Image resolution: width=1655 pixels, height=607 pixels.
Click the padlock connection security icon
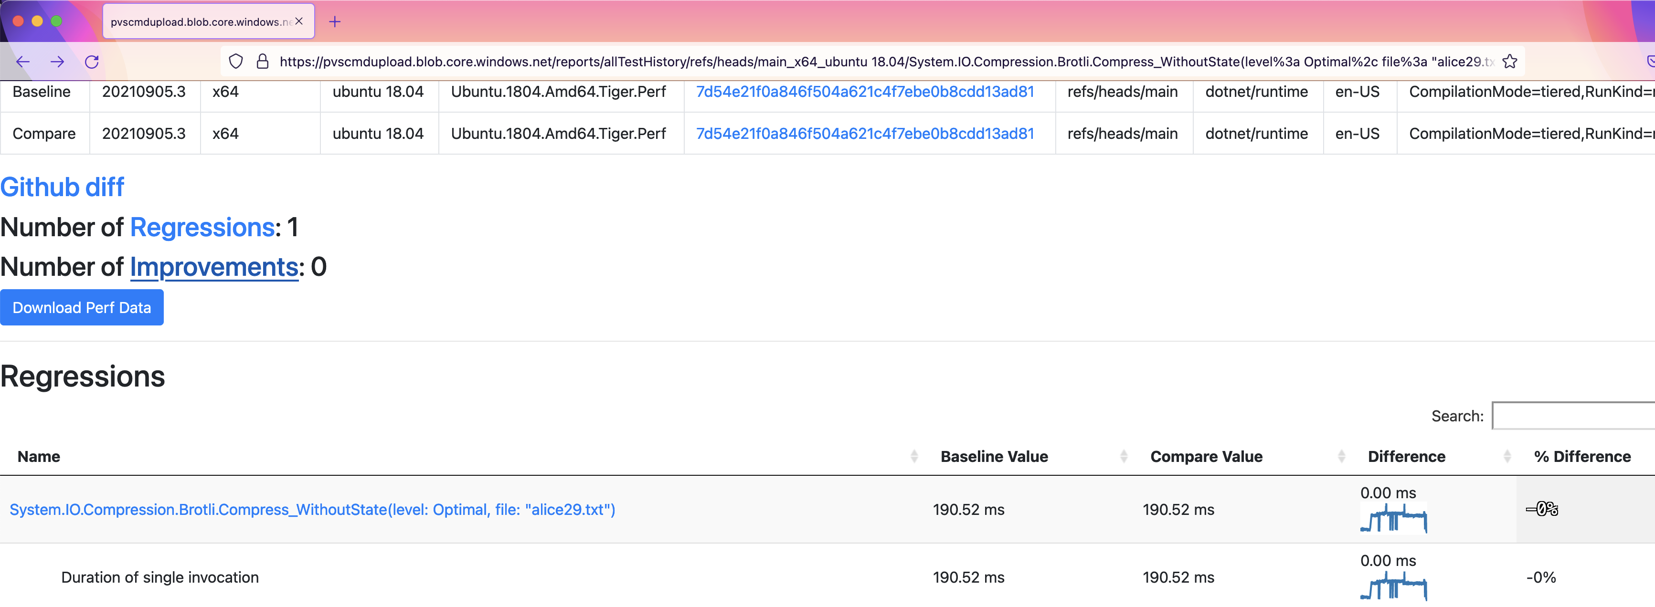tap(262, 61)
